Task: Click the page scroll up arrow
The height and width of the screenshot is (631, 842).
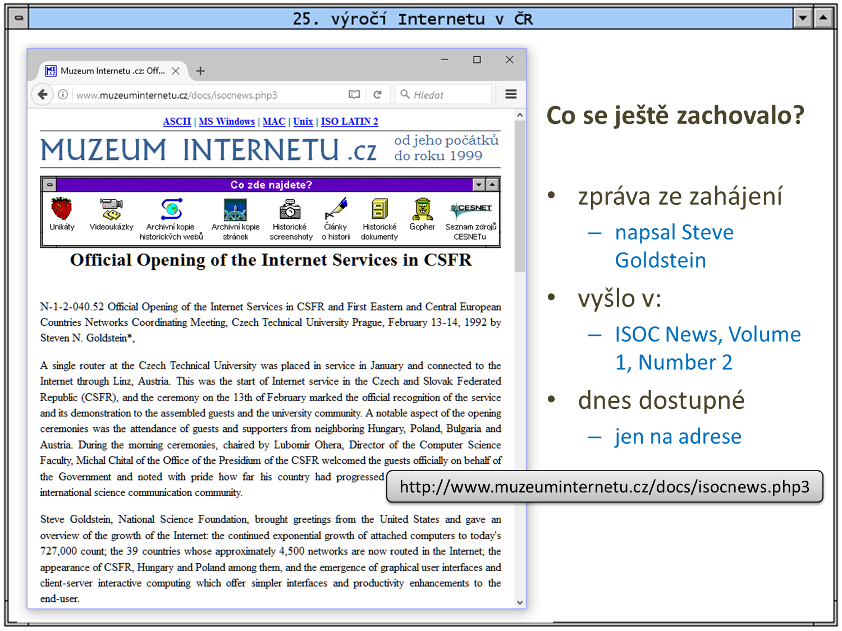Action: (520, 115)
